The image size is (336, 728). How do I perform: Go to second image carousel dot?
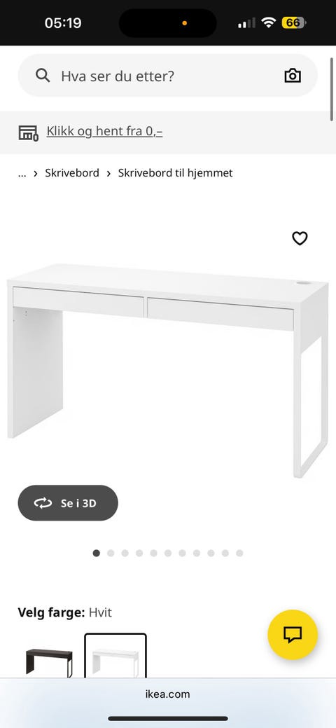click(111, 553)
